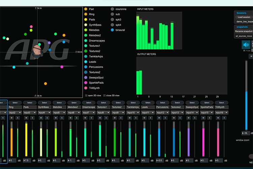This screenshot has width=253, height=169.
Task: Solo the Leads channel
Action: [150, 118]
